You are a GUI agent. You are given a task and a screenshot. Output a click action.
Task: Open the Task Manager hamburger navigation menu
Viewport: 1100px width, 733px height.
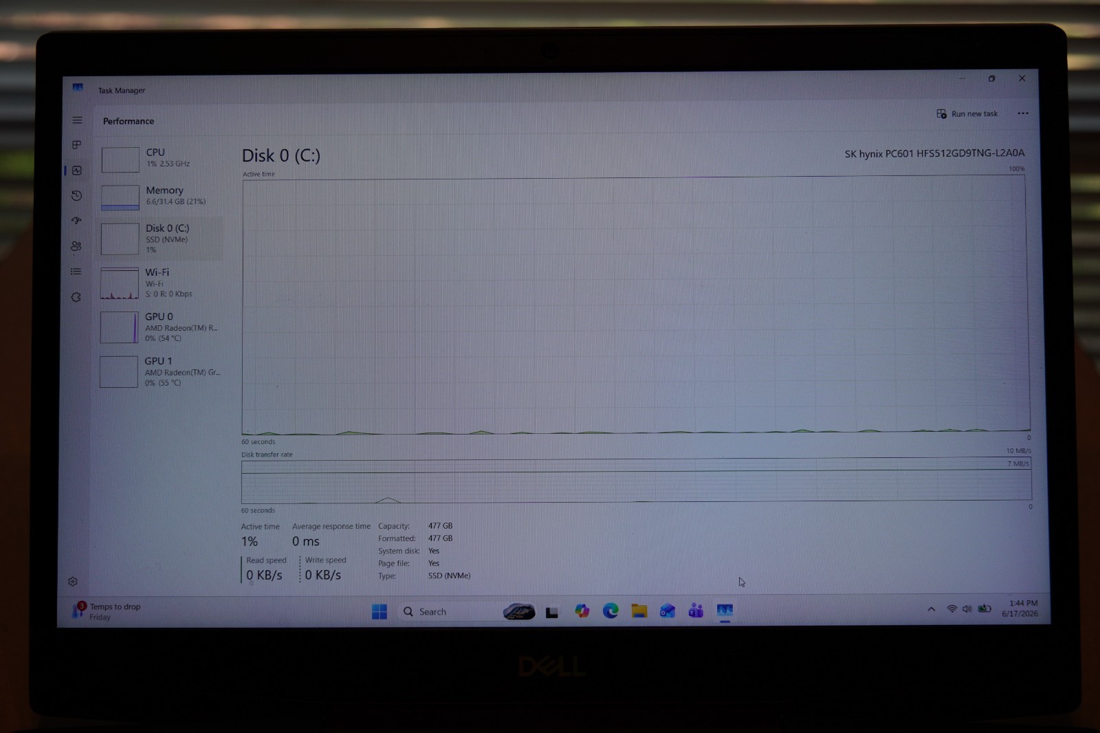77,120
